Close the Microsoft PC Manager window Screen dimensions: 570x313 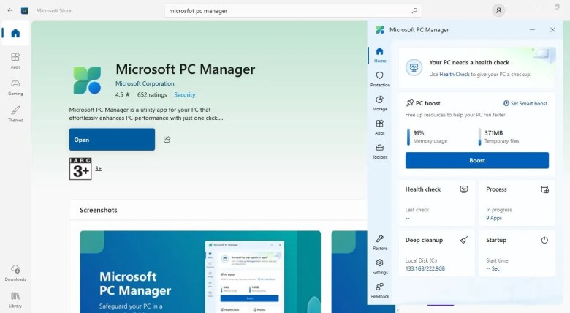(552, 30)
